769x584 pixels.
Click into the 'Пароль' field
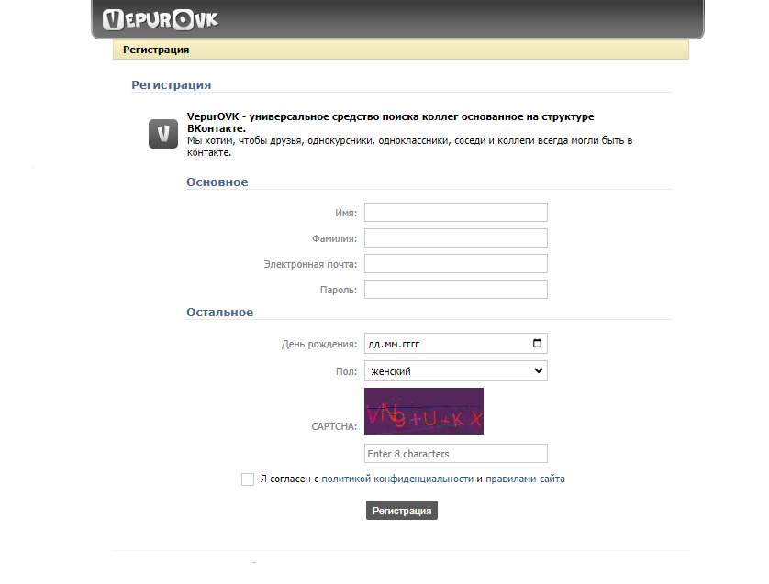pos(455,290)
